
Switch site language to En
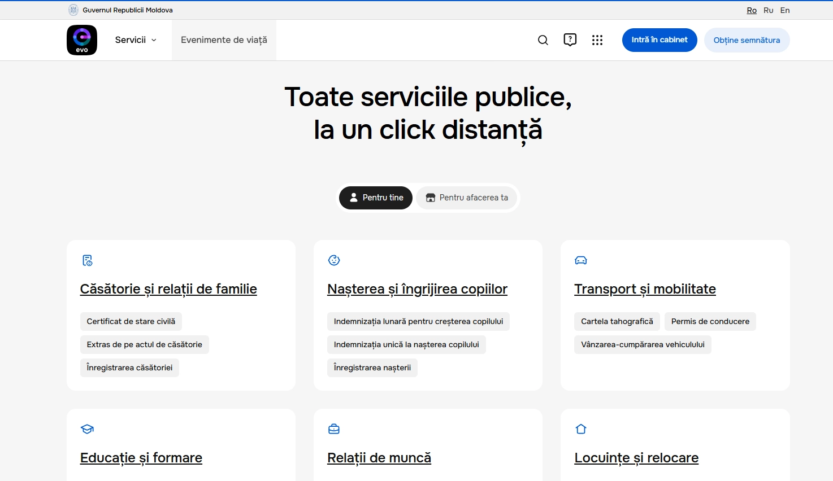(x=785, y=10)
